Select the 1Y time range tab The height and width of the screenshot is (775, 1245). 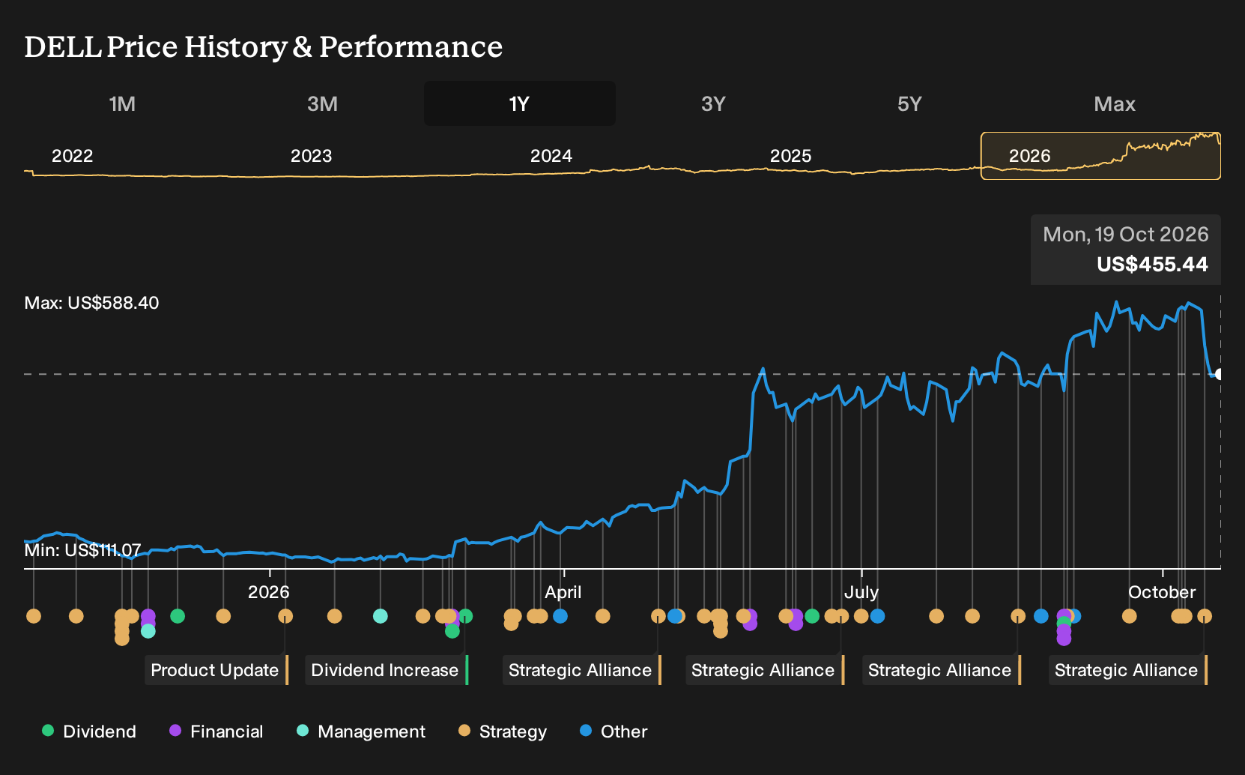[x=519, y=104]
